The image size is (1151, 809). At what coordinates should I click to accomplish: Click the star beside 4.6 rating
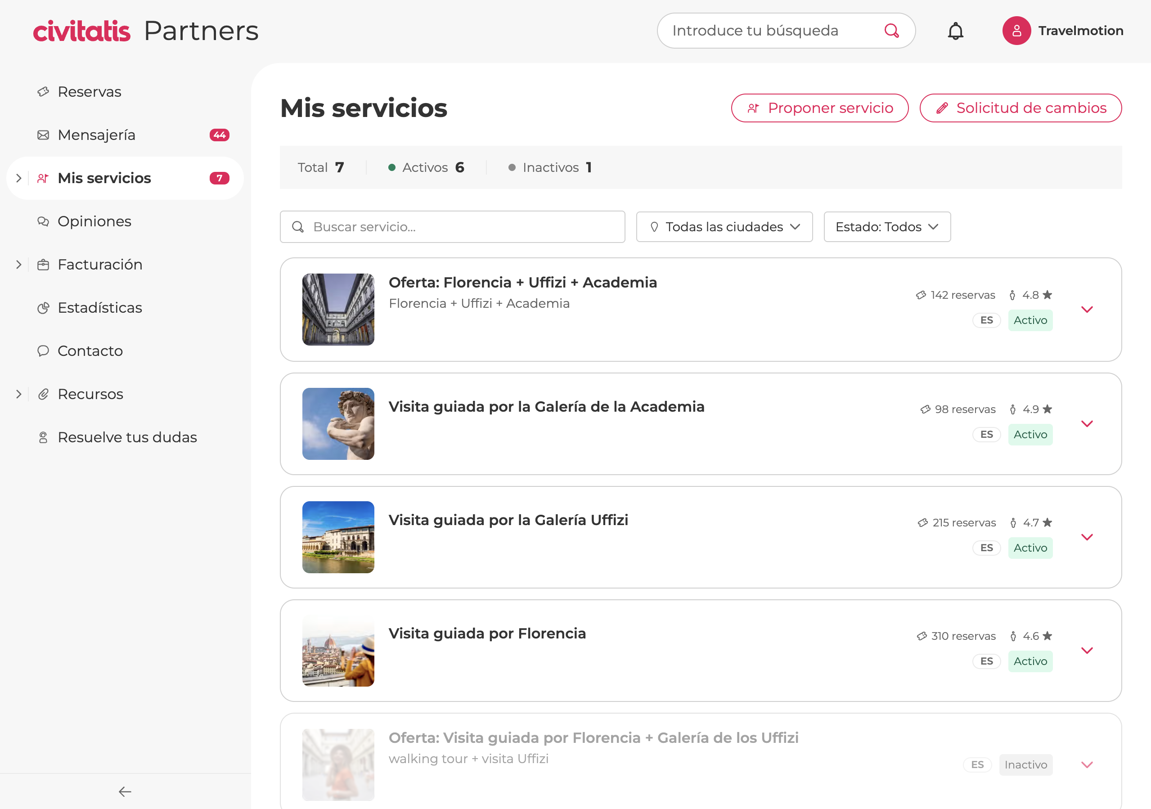click(x=1047, y=636)
